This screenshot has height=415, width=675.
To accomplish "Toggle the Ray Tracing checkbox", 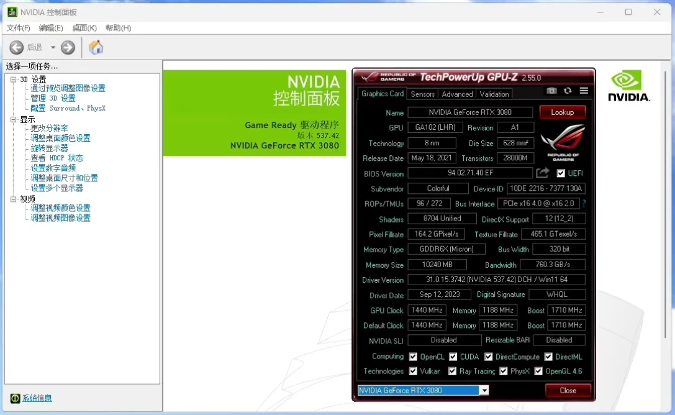I will click(x=452, y=371).
